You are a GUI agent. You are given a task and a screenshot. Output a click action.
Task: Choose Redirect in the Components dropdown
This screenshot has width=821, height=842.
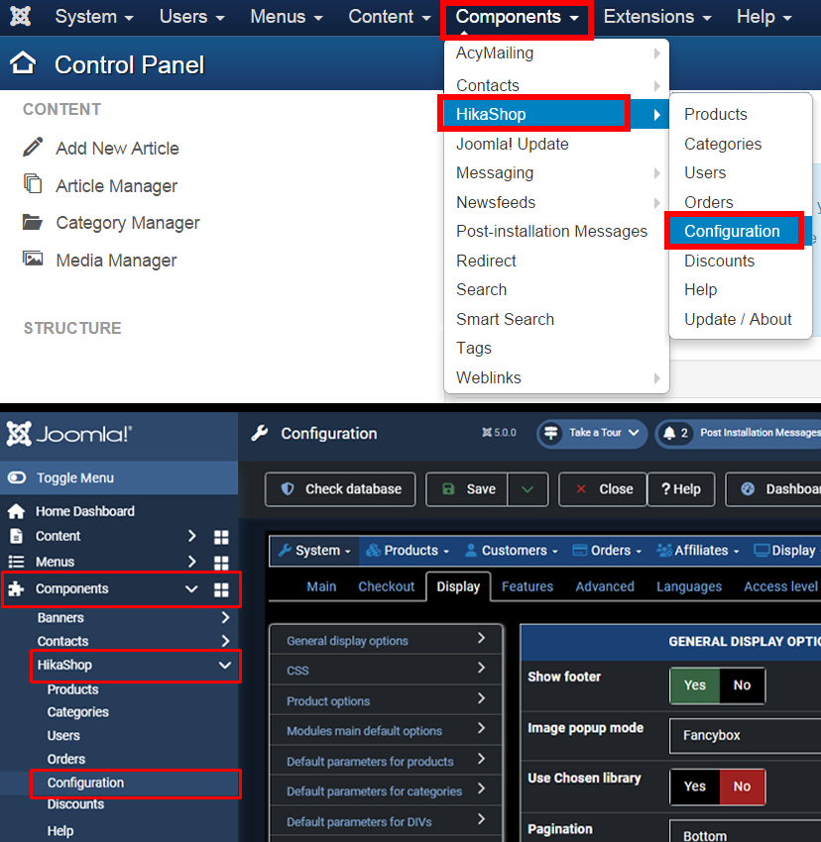coord(556,261)
